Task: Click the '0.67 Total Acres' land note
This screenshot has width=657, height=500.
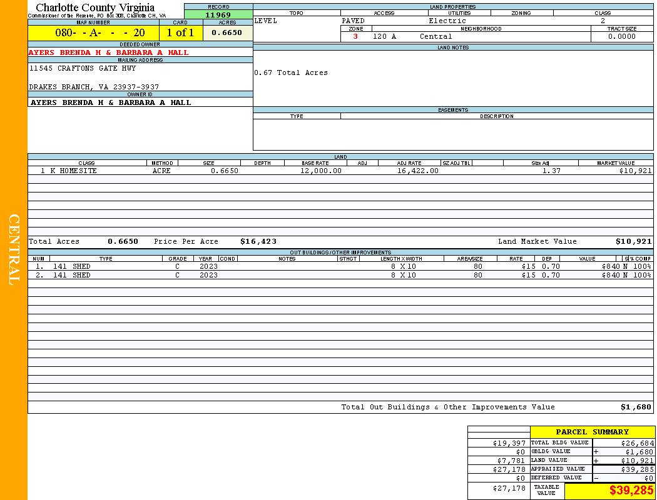Action: click(291, 73)
